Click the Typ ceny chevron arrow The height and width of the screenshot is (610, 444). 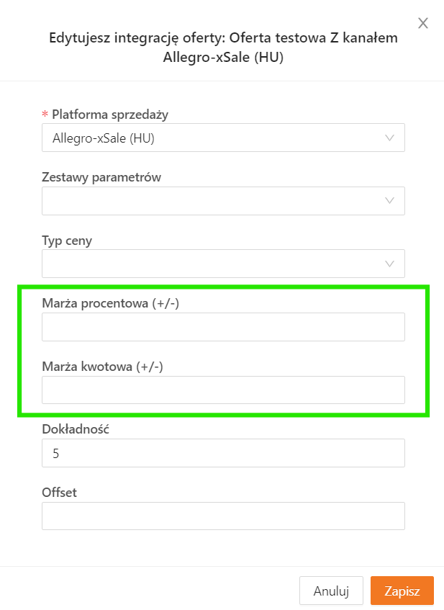coord(390,264)
